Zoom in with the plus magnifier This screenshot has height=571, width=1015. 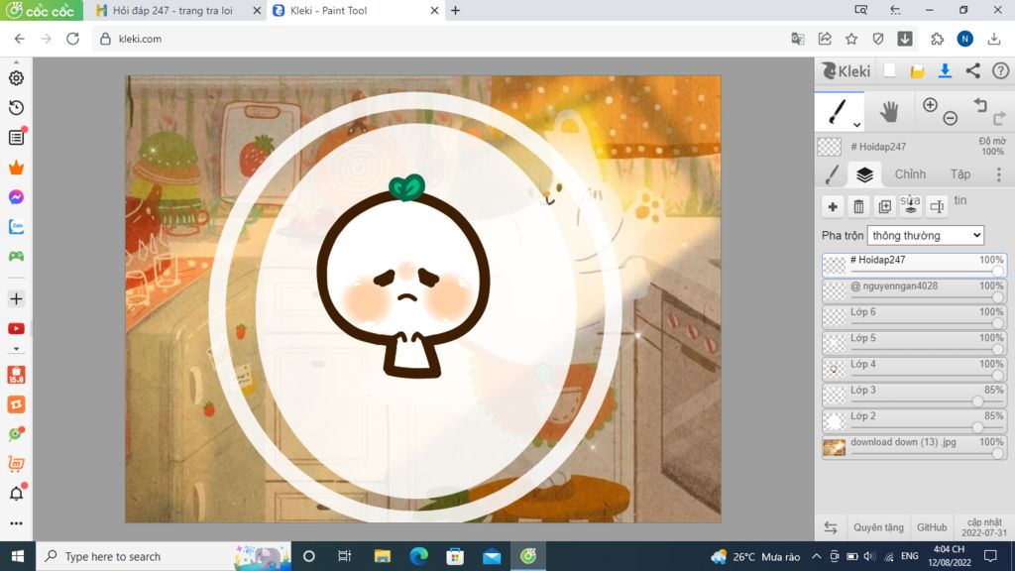coord(930,105)
